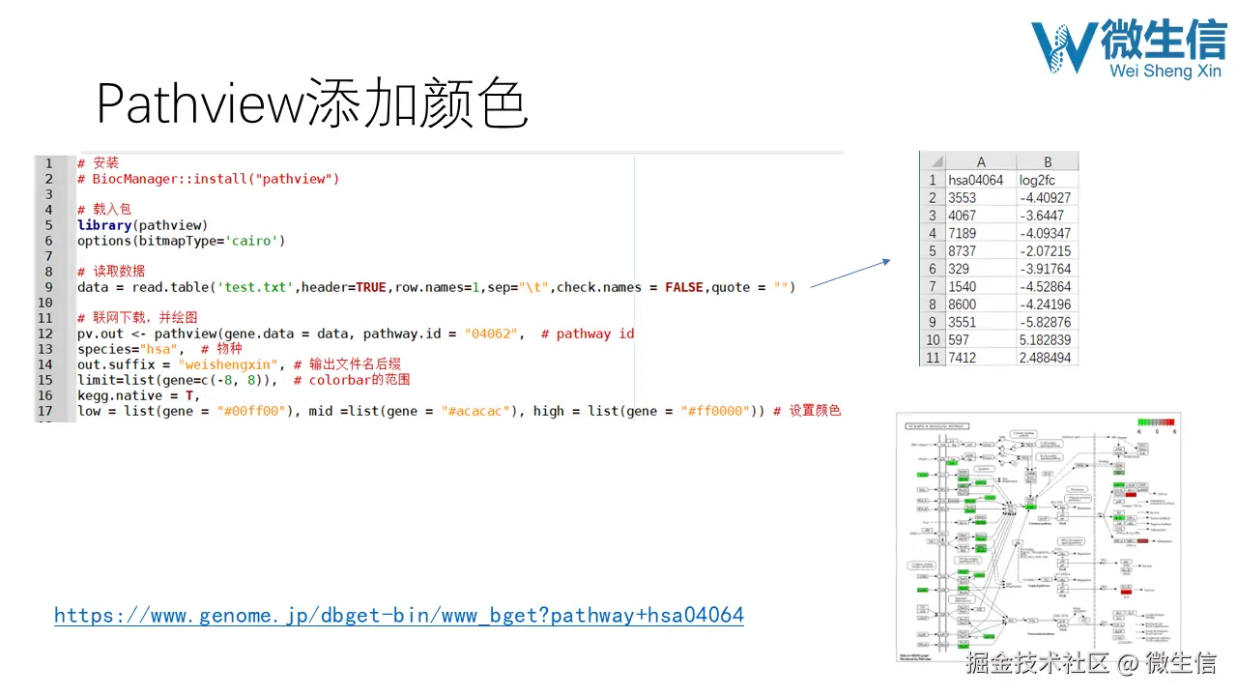The height and width of the screenshot is (696, 1237).
Task: Select cell with gene ID 8600
Action: [981, 304]
